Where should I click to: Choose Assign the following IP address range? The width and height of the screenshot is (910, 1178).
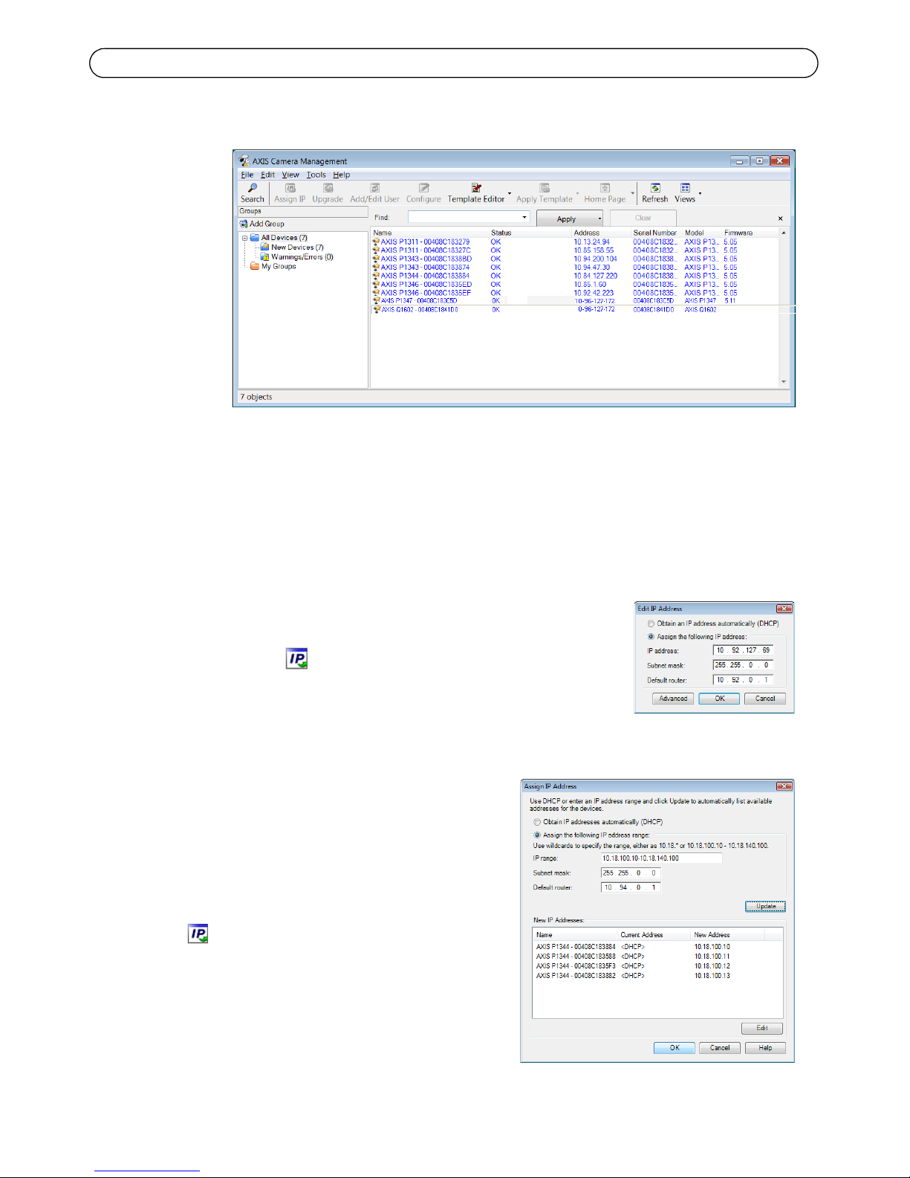tap(537, 835)
